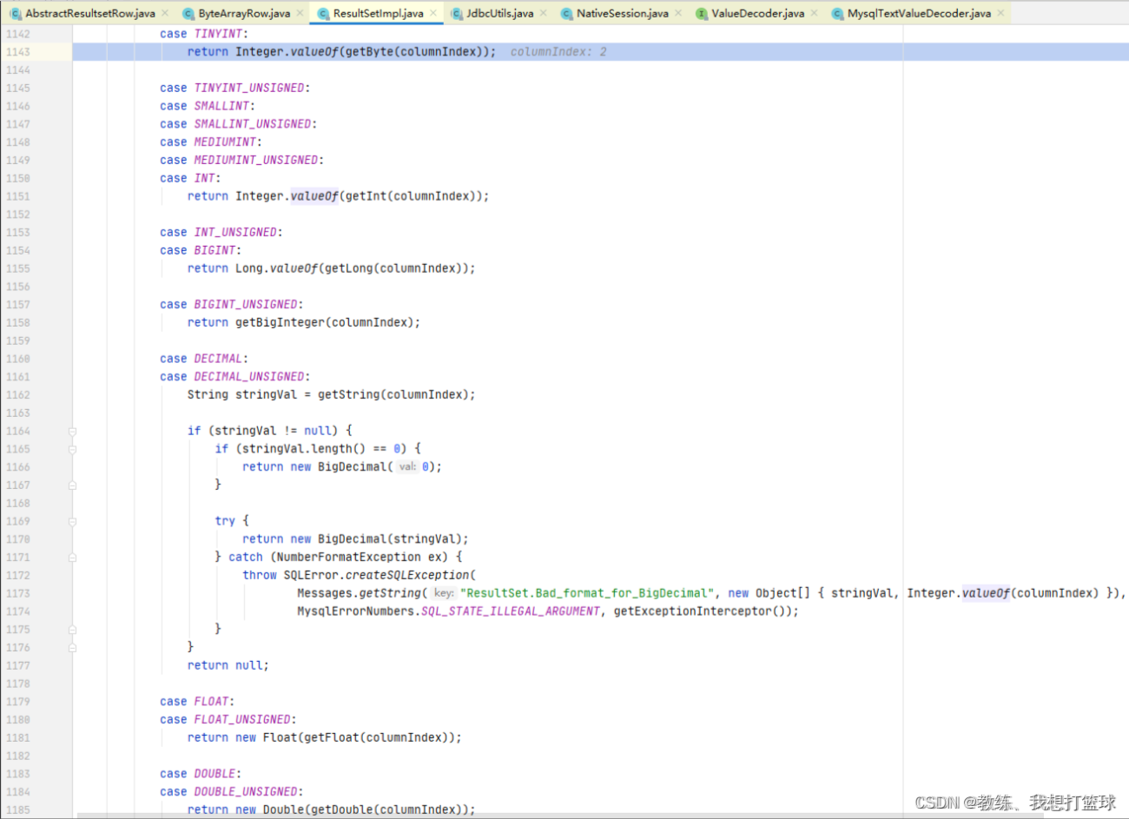Open MysqlTextValueDecoder.java tab
The image size is (1129, 819).
(919, 13)
